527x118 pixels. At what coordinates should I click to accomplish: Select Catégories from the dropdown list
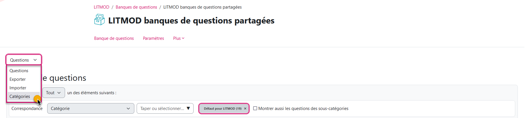[20, 97]
